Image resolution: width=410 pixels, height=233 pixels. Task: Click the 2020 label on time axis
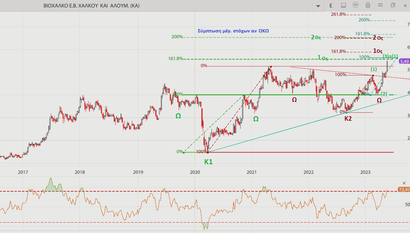[195, 172]
